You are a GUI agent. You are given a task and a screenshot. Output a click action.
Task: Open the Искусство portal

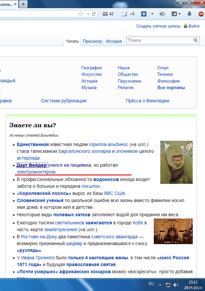pyautogui.click(x=92, y=74)
